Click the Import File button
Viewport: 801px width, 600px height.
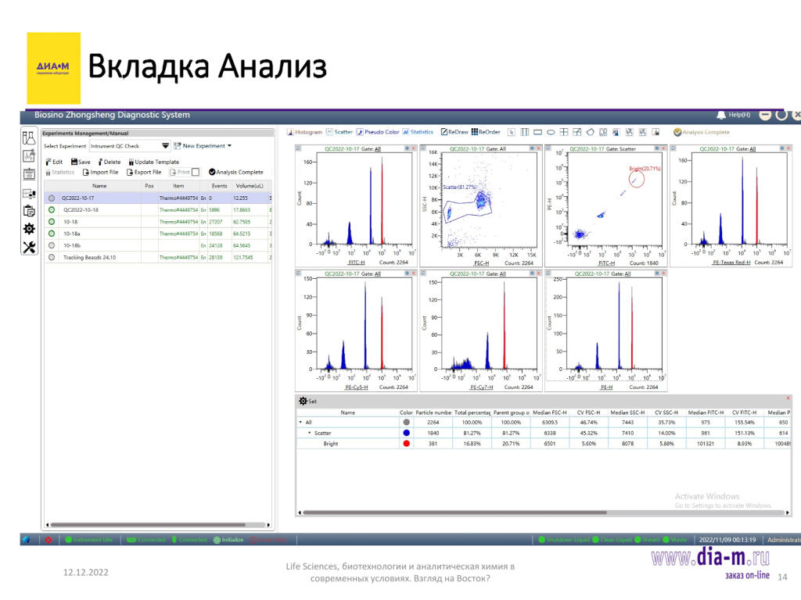[100, 172]
